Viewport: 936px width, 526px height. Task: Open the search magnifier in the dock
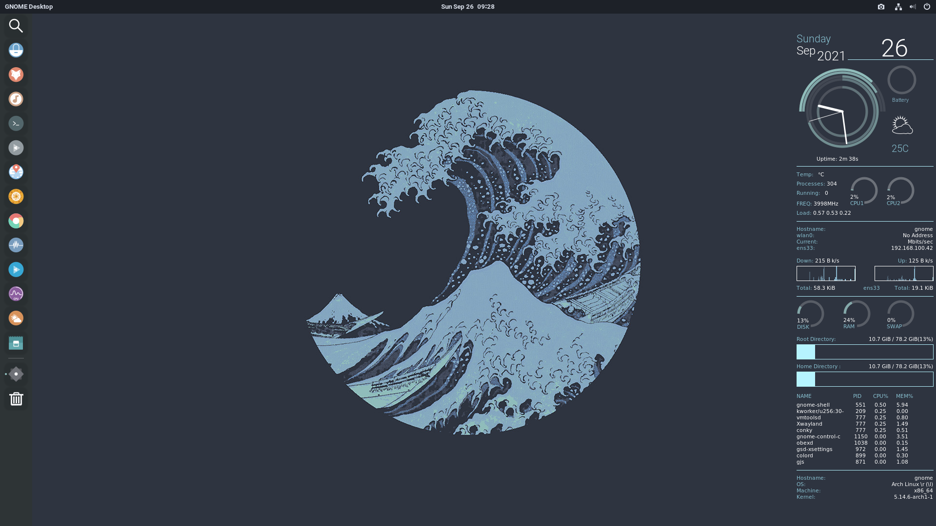(x=16, y=26)
